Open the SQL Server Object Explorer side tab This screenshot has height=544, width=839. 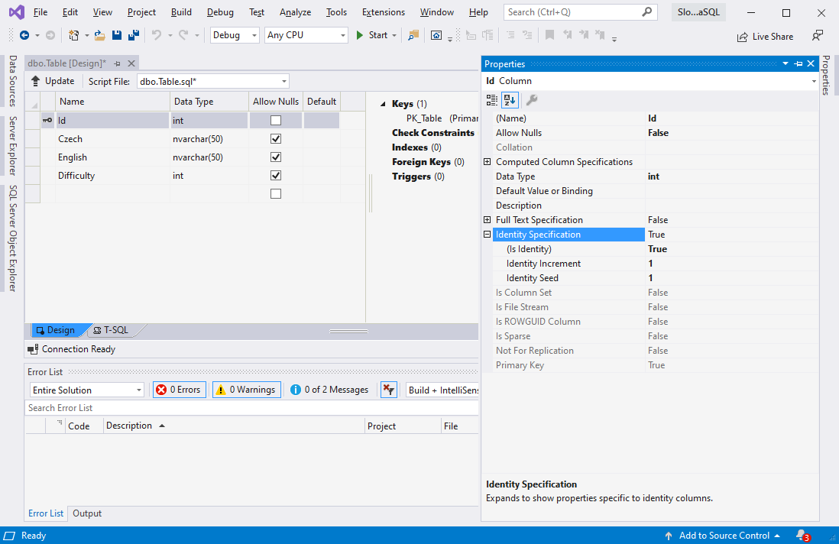[12, 238]
